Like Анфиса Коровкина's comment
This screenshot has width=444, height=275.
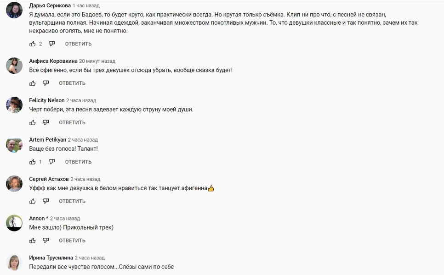tap(33, 83)
